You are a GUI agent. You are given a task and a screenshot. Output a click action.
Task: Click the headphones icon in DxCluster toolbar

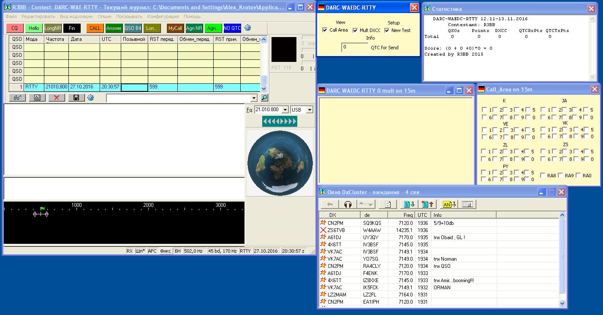click(x=348, y=204)
